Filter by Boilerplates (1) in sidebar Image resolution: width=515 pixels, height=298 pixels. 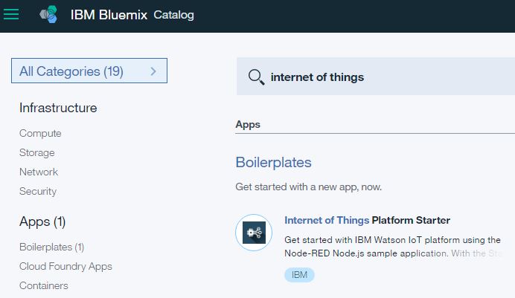coord(51,247)
